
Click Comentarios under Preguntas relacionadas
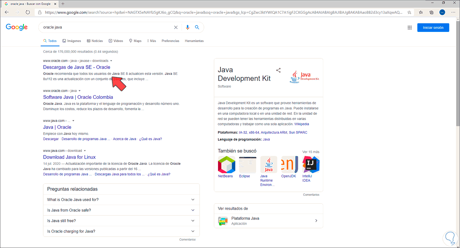[x=187, y=240]
